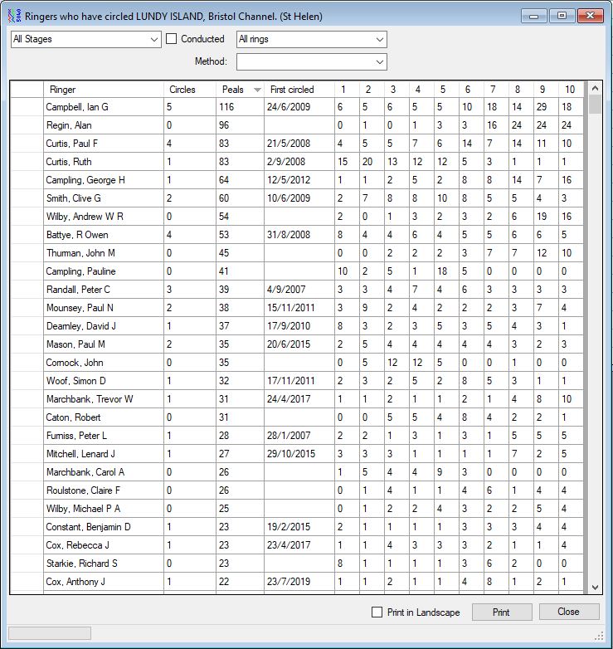Viewport: 613px width, 649px height.
Task: Select the Curtis, Ruth ringer row
Action: (x=103, y=162)
